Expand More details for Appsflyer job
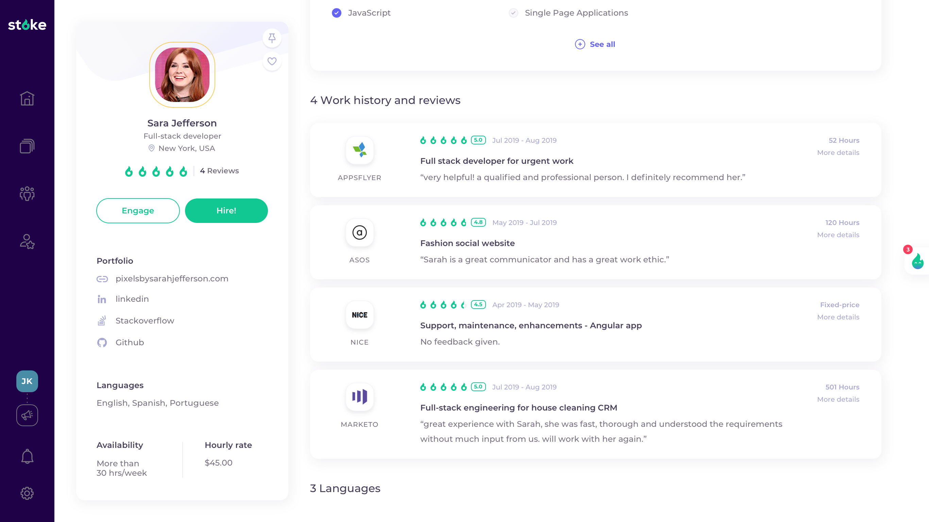This screenshot has width=929, height=522. 838,153
